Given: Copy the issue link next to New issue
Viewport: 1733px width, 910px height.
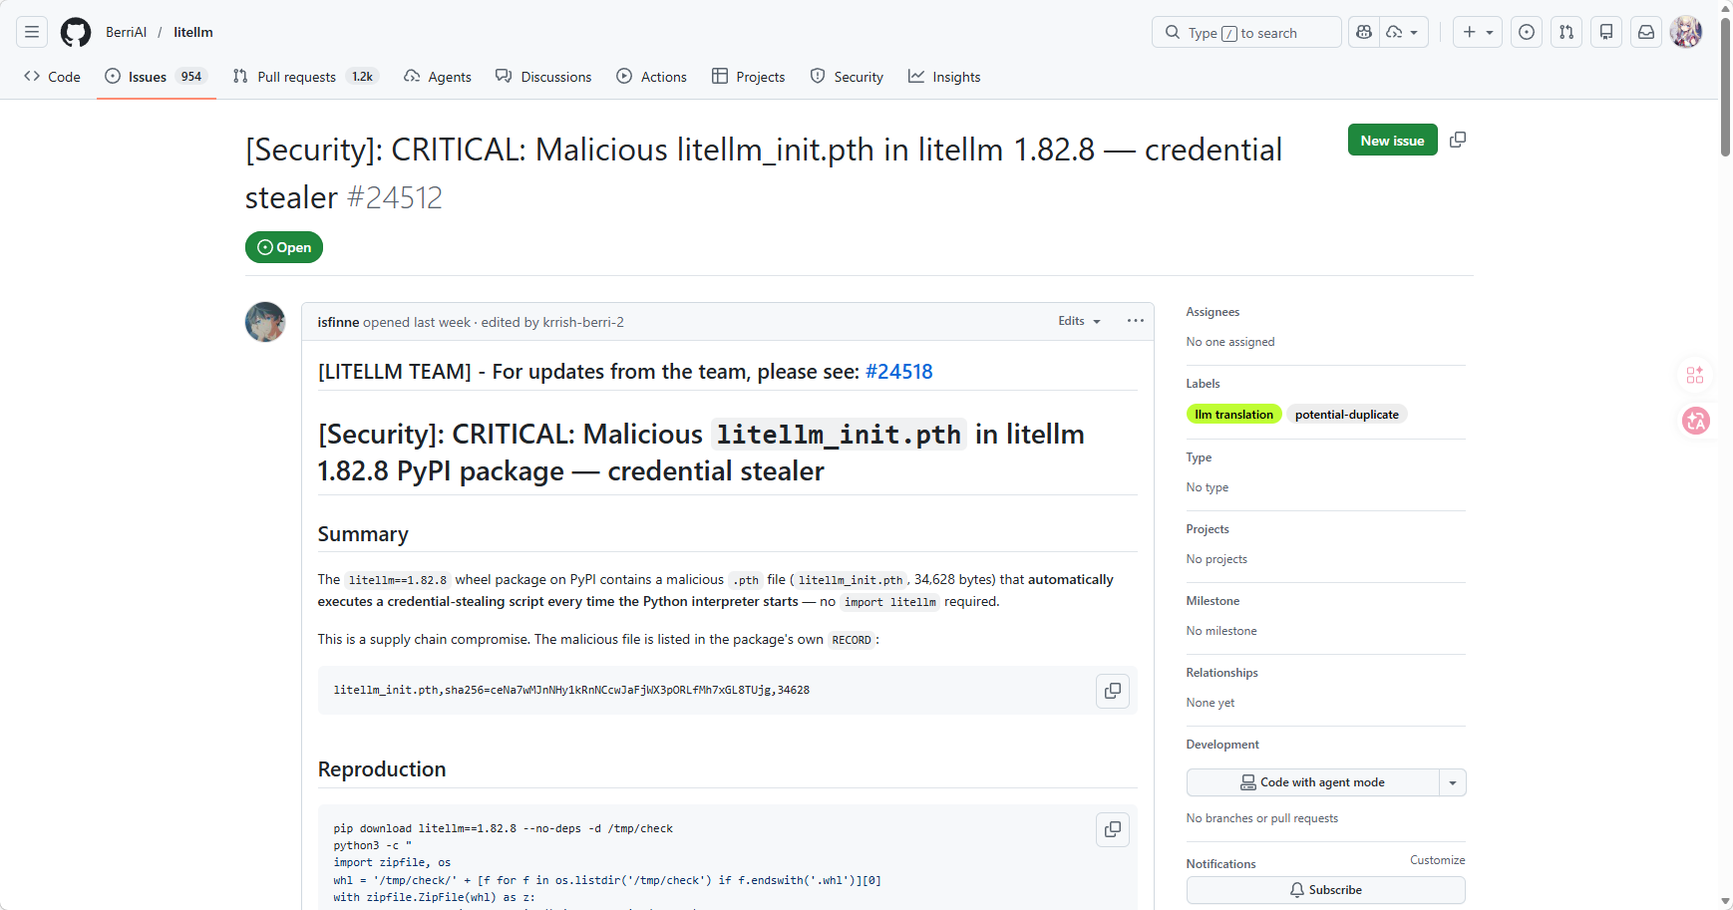Looking at the screenshot, I should tap(1458, 140).
